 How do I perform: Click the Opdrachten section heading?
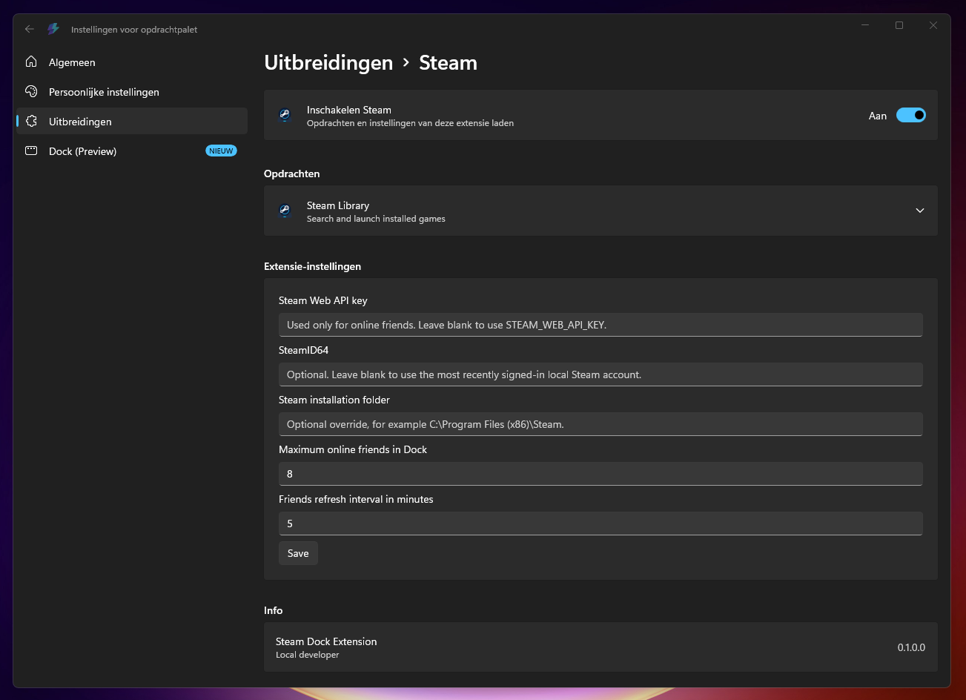(292, 174)
